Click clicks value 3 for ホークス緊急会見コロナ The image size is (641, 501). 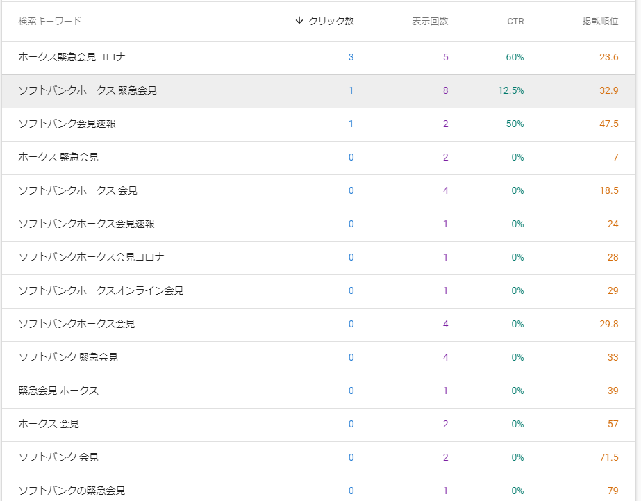tap(351, 57)
